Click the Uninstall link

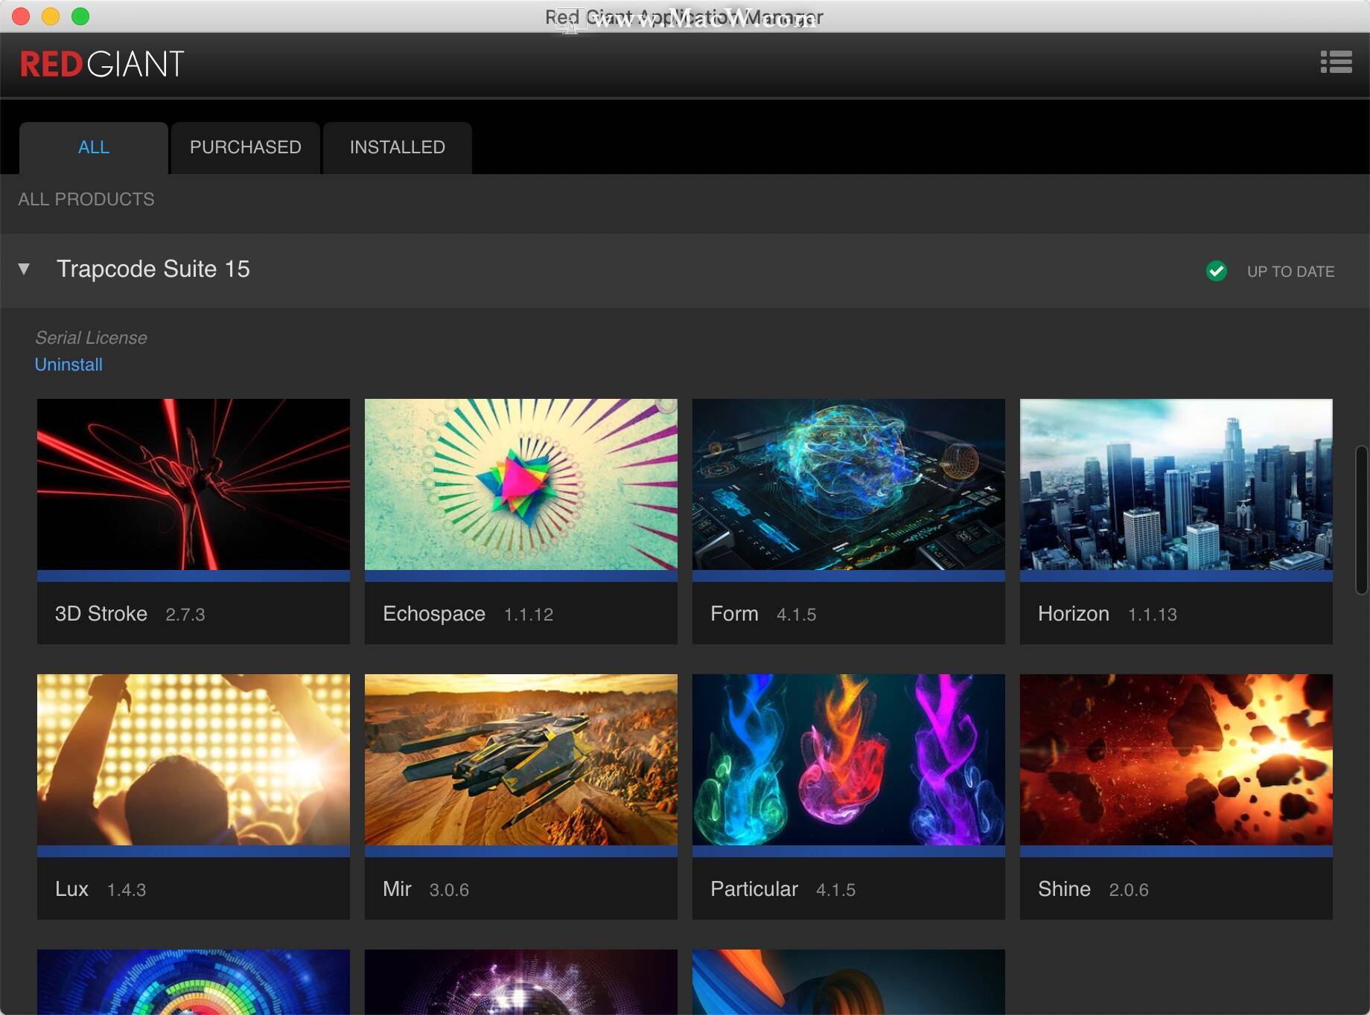(68, 365)
